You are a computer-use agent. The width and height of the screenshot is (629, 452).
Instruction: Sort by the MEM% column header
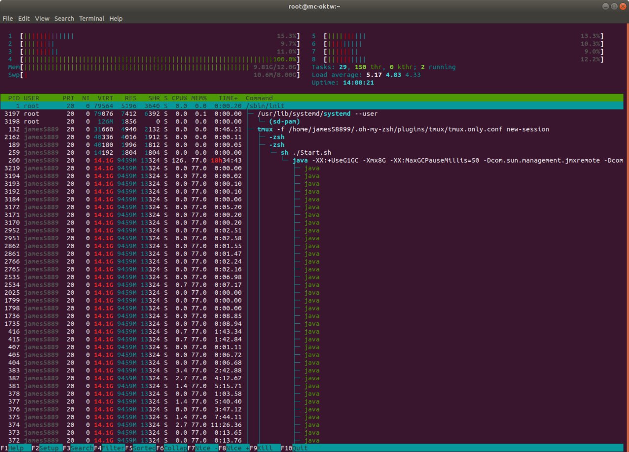(x=199, y=98)
